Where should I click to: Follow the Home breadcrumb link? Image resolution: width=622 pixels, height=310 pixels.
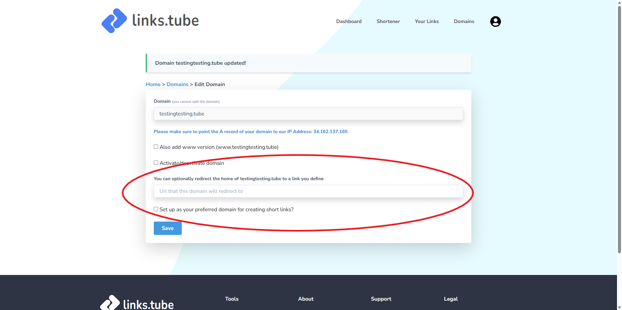[x=153, y=84]
